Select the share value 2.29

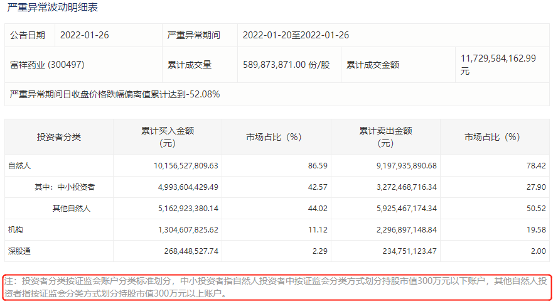(x=319, y=251)
